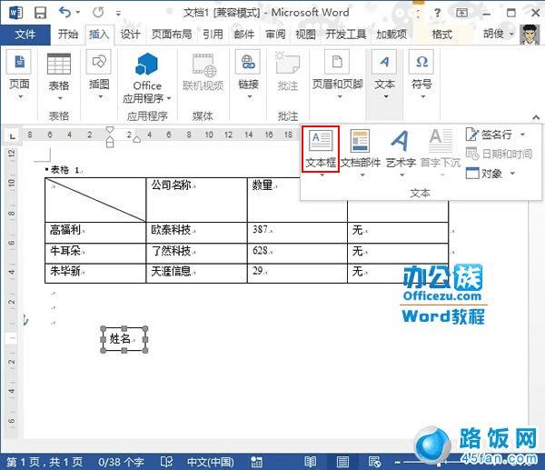Open Office 应用程序 apps button
The height and width of the screenshot is (470, 545).
[x=147, y=78]
